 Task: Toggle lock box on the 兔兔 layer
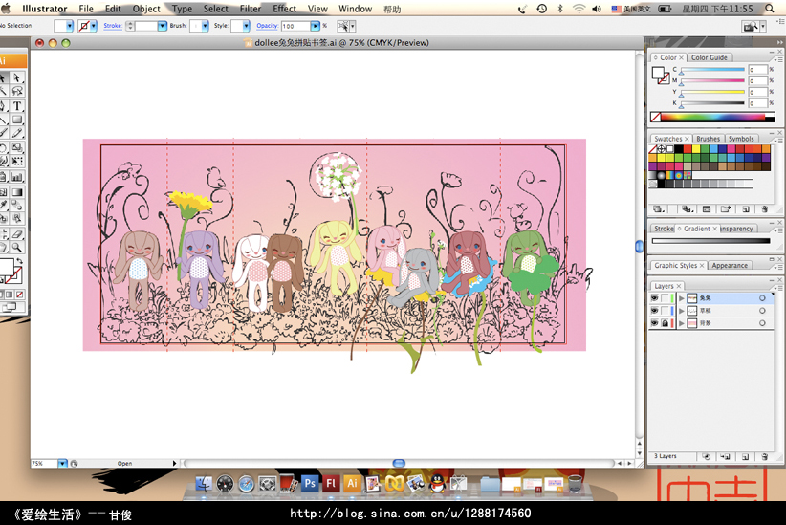pyautogui.click(x=665, y=297)
